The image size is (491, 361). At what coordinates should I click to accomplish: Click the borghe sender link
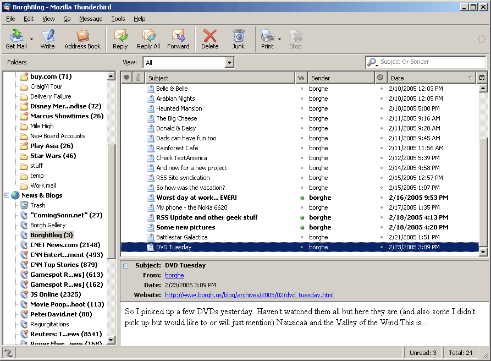tap(174, 275)
